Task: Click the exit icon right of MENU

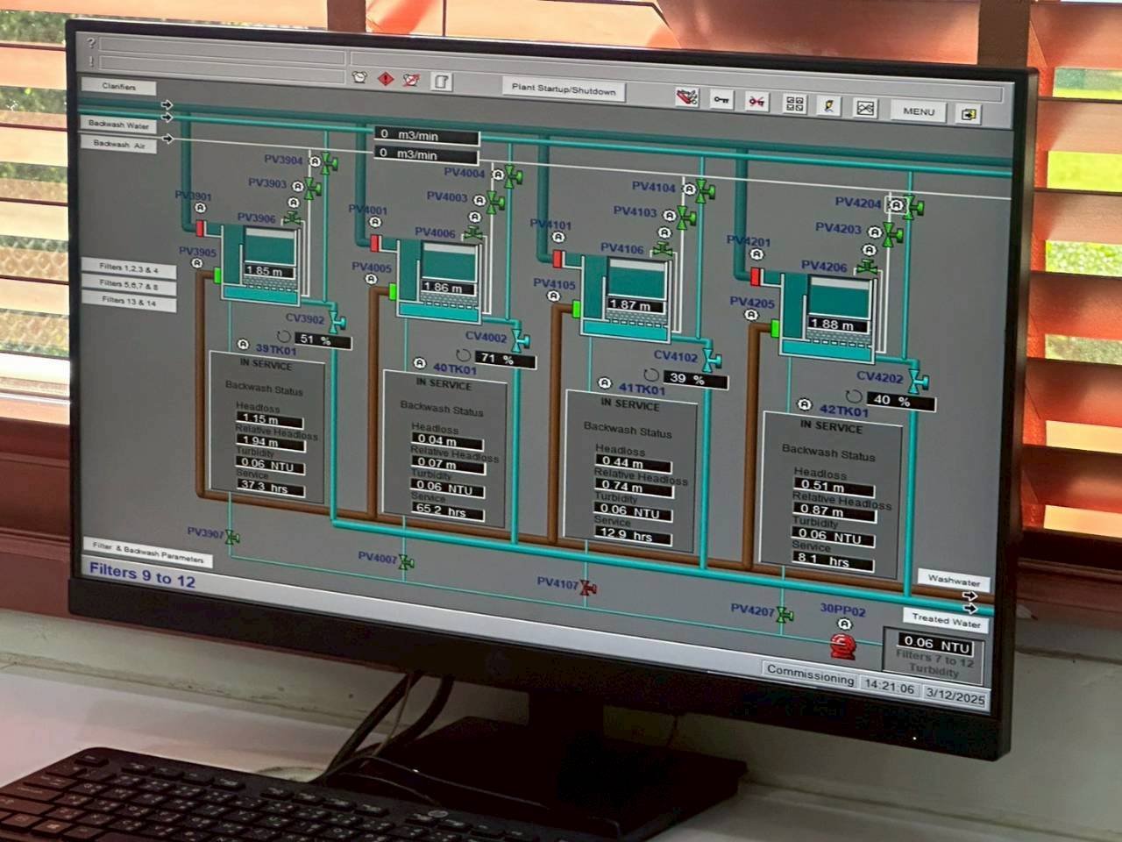Action: [969, 115]
